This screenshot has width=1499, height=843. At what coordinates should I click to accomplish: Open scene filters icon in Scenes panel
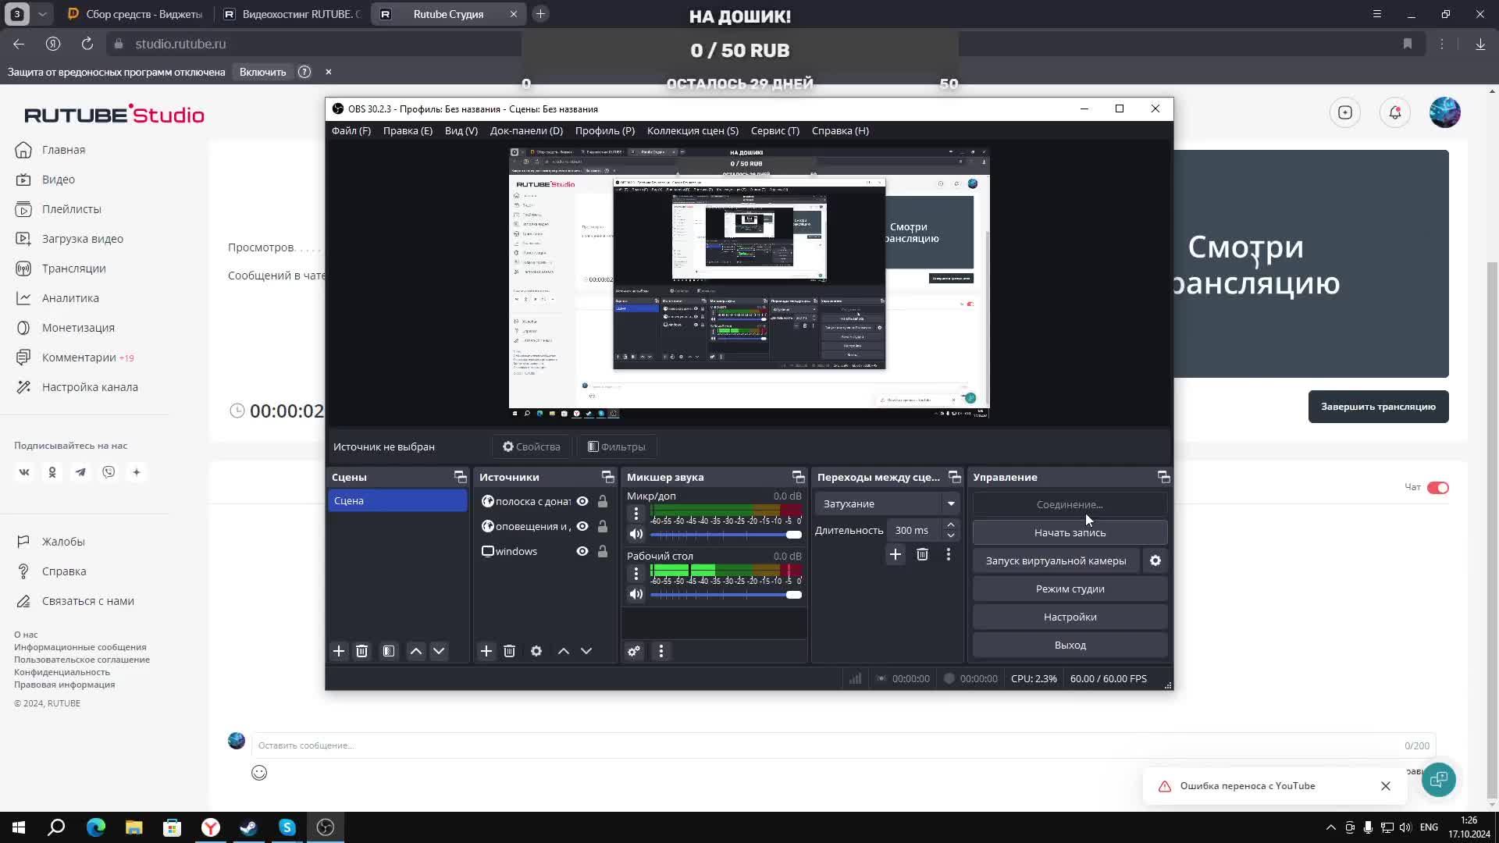tap(389, 651)
